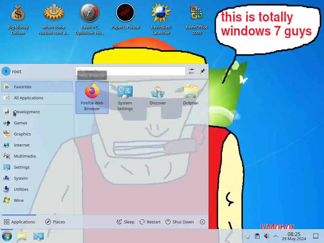Screen dimensions: 324x243
Task: Click the Restart button
Action: click(150, 222)
